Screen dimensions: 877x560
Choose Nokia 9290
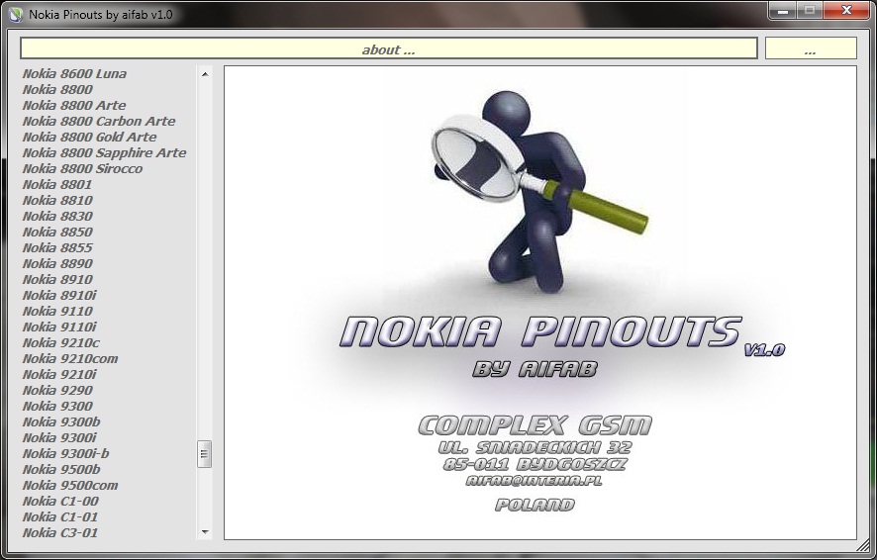coord(57,390)
